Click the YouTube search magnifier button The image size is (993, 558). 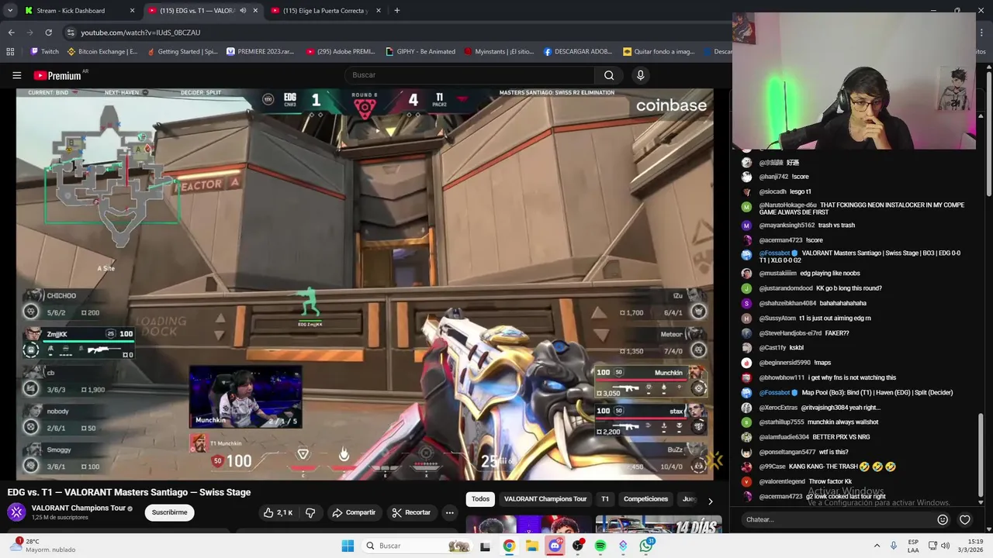coord(609,75)
